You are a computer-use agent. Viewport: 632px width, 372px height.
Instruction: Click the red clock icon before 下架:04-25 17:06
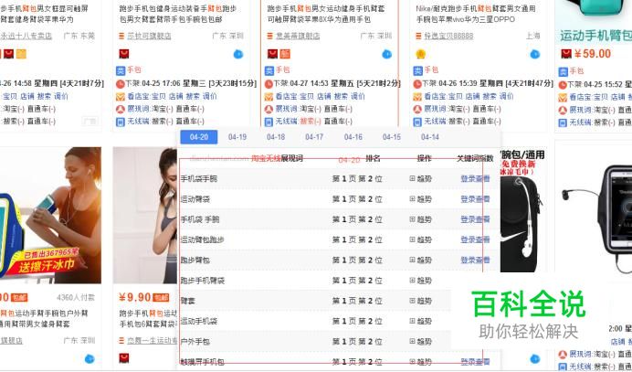pos(121,84)
